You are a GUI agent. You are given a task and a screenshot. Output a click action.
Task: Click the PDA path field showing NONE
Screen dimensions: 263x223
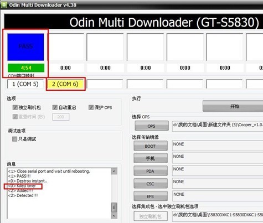tap(218, 170)
